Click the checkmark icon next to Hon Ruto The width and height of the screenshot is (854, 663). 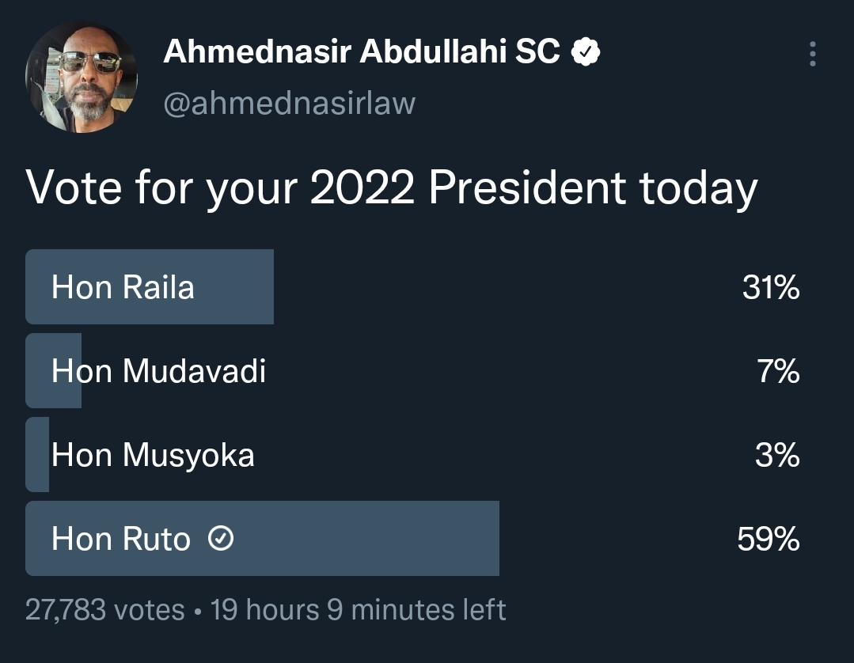tap(220, 540)
